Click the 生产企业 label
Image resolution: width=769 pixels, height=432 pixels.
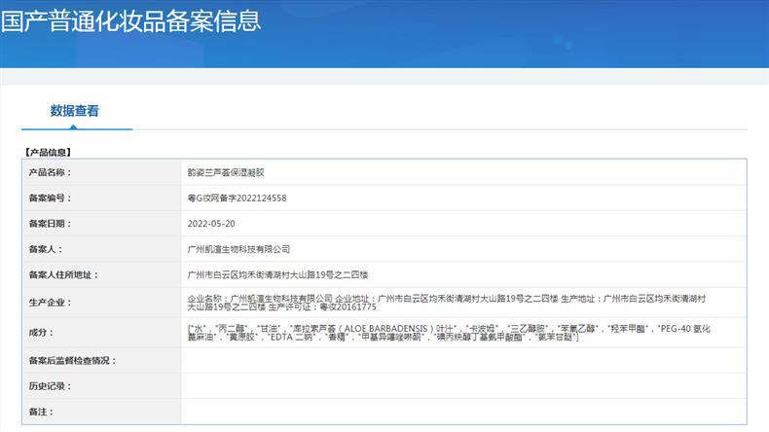pyautogui.click(x=50, y=303)
